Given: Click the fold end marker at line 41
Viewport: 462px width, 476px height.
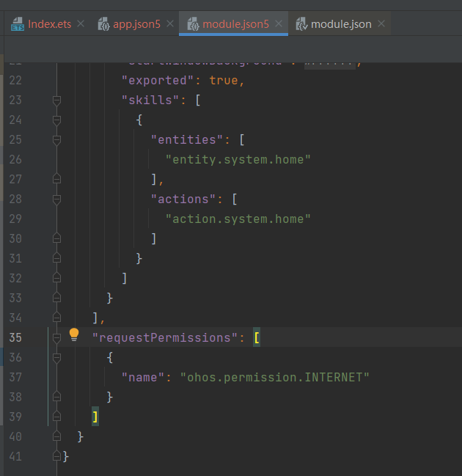Looking at the screenshot, I should tap(56, 456).
